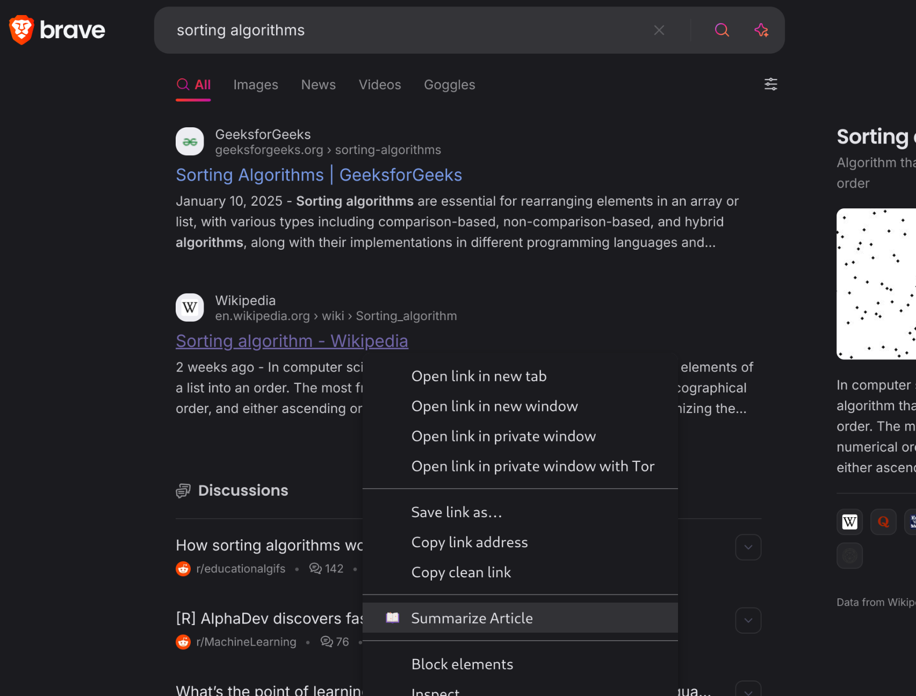916x696 pixels.
Task: Switch to the News tab
Action: 318,85
